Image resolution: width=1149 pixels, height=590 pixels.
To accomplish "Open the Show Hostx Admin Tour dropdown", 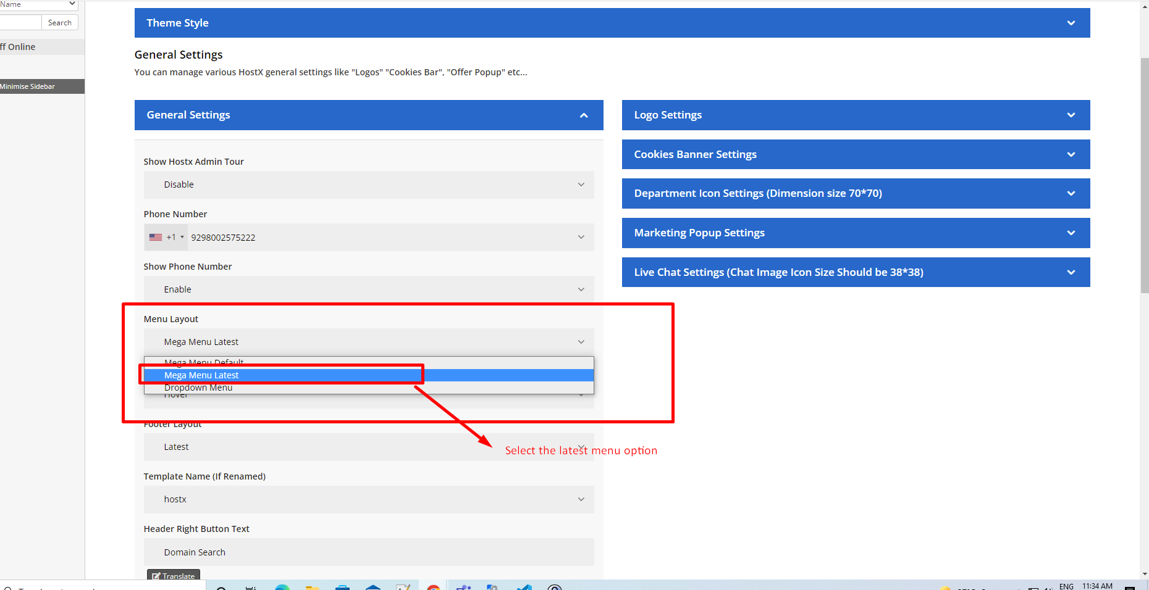I will point(369,185).
